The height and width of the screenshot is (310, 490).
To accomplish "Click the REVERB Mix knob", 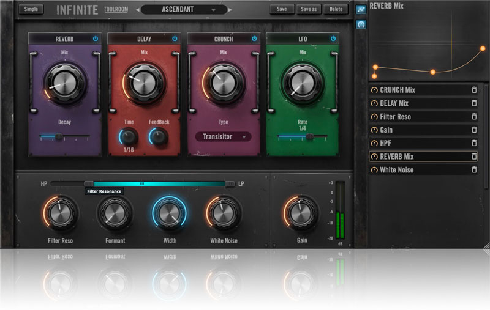I will pos(65,83).
